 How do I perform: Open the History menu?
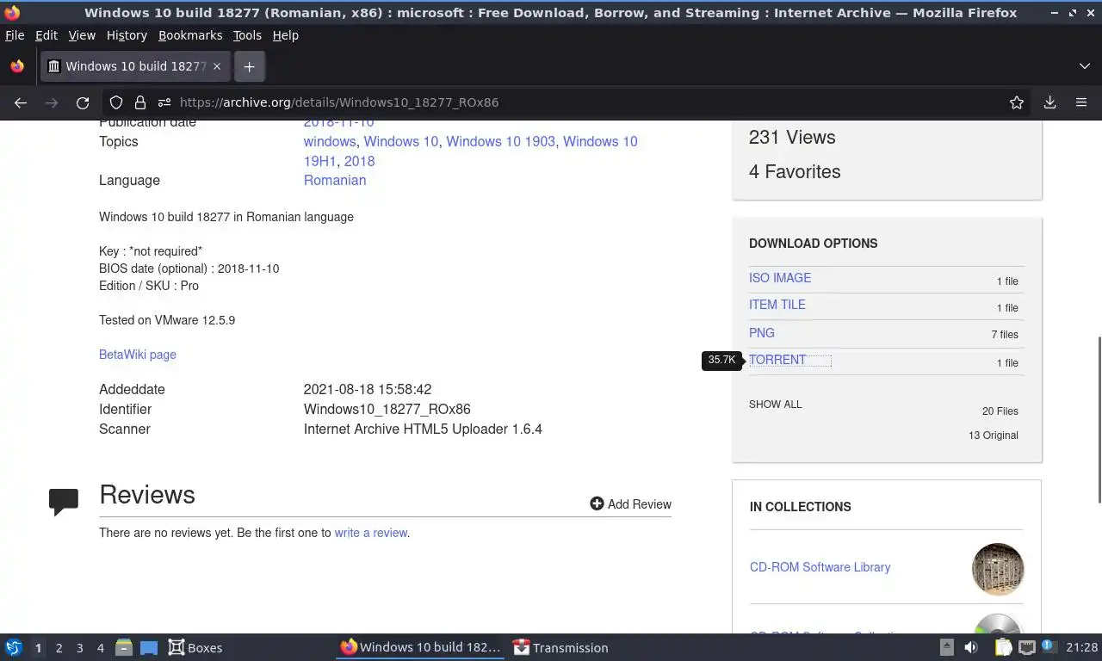tap(127, 35)
